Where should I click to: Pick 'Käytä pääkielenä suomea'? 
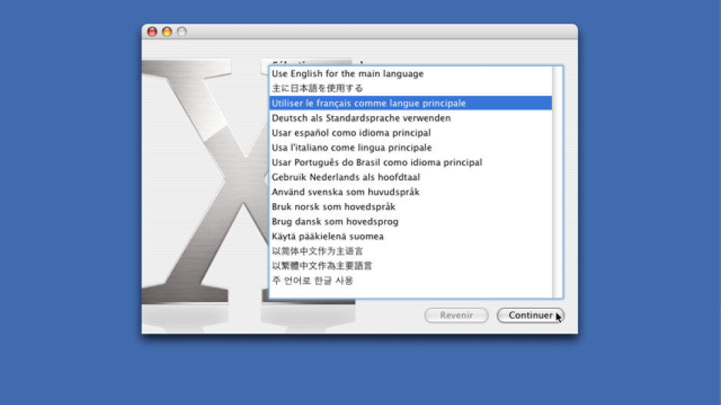pyautogui.click(x=410, y=236)
